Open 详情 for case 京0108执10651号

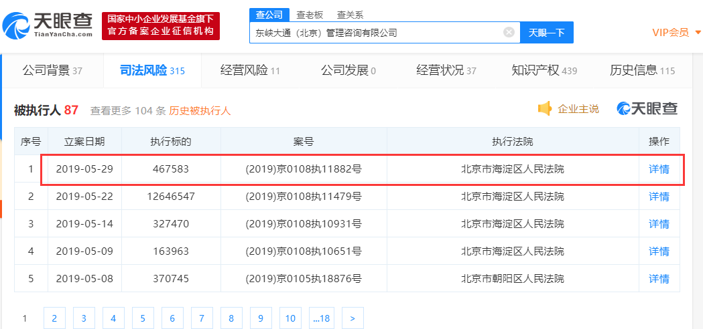pyautogui.click(x=659, y=251)
